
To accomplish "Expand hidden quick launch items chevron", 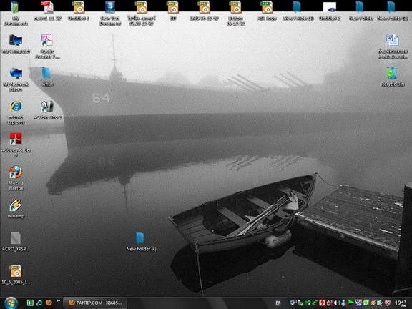I will click(x=58, y=301).
